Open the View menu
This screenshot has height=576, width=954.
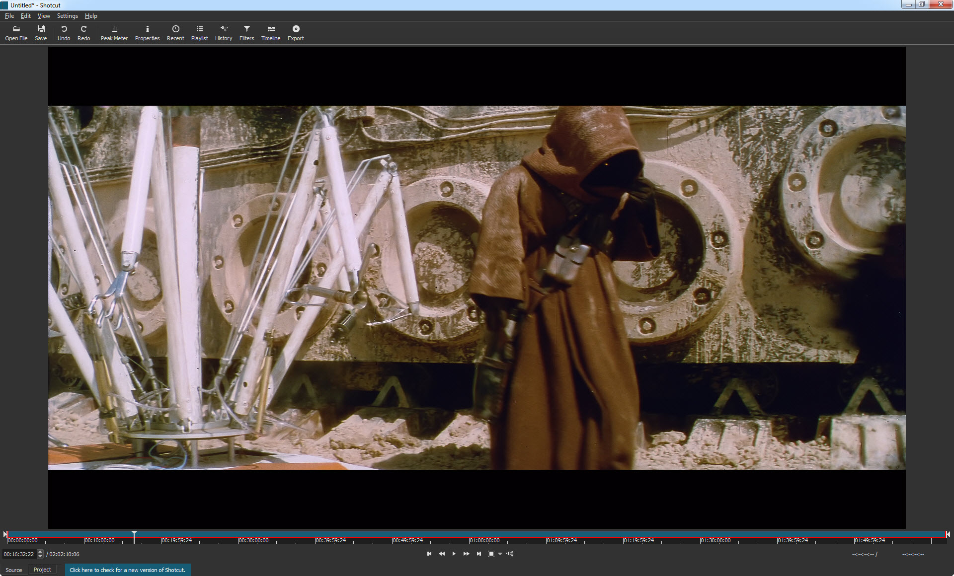point(44,16)
